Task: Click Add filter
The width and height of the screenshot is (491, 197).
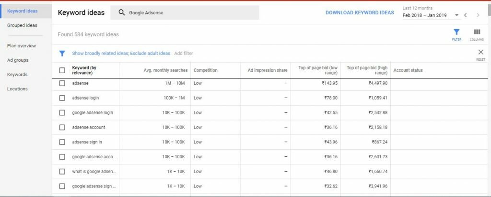Action: coord(184,54)
